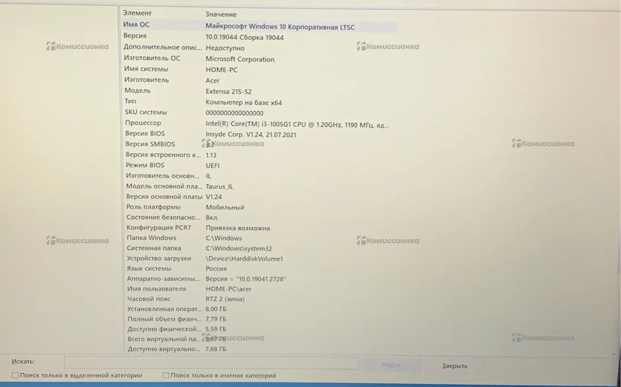The image size is (621, 387).
Task: Select the 'Имя ОС' row
Action: (259, 26)
